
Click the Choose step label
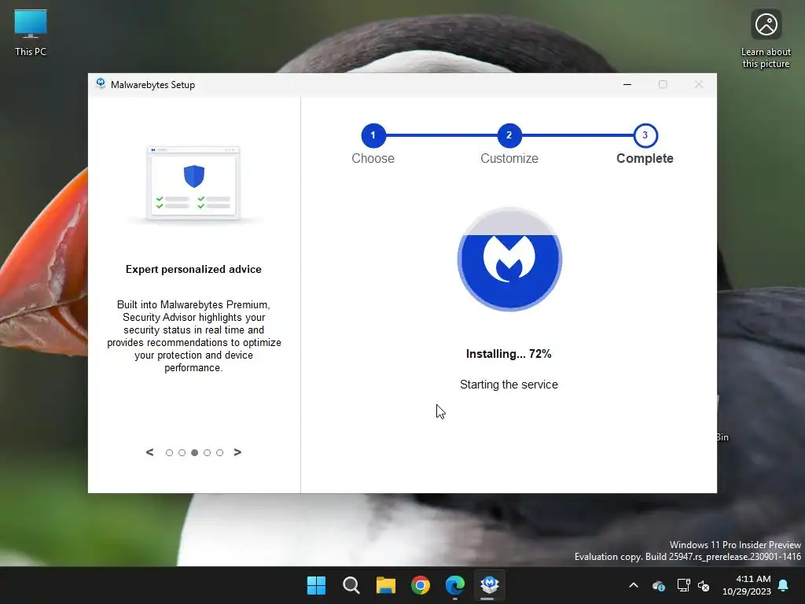point(373,158)
